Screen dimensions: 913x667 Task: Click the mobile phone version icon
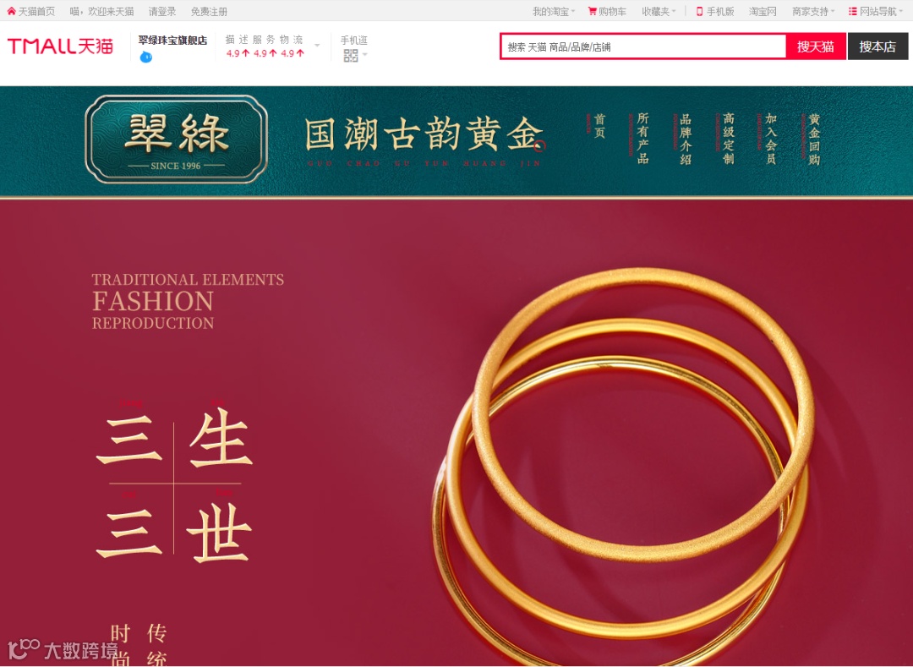(x=699, y=11)
